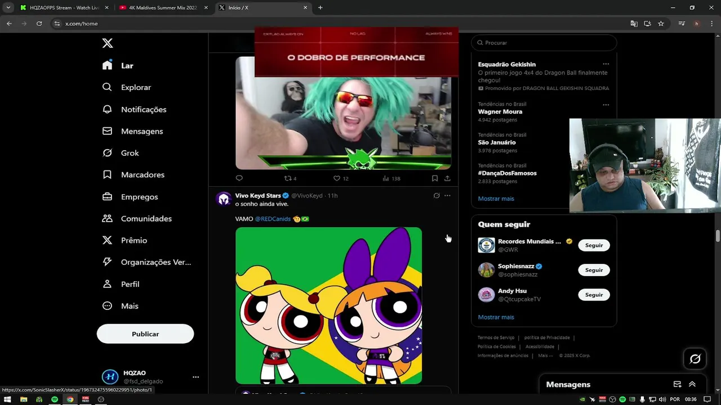Follow Andy Hsu account

(594, 295)
